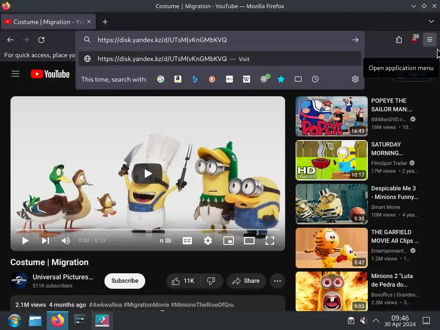Reload the current page
The image size is (440, 330).
tap(41, 40)
